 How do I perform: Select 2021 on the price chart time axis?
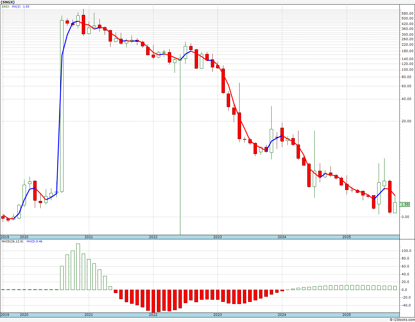point(88,237)
